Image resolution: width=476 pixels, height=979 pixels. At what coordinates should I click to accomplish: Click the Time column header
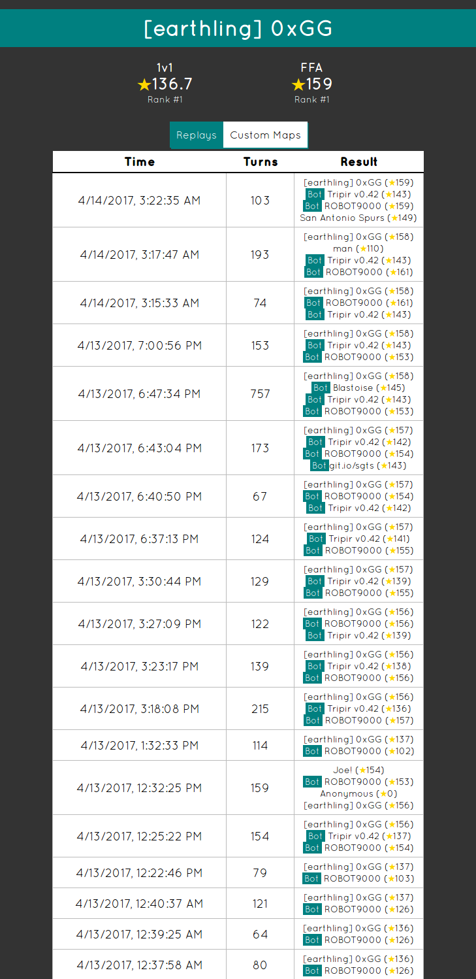point(140,162)
